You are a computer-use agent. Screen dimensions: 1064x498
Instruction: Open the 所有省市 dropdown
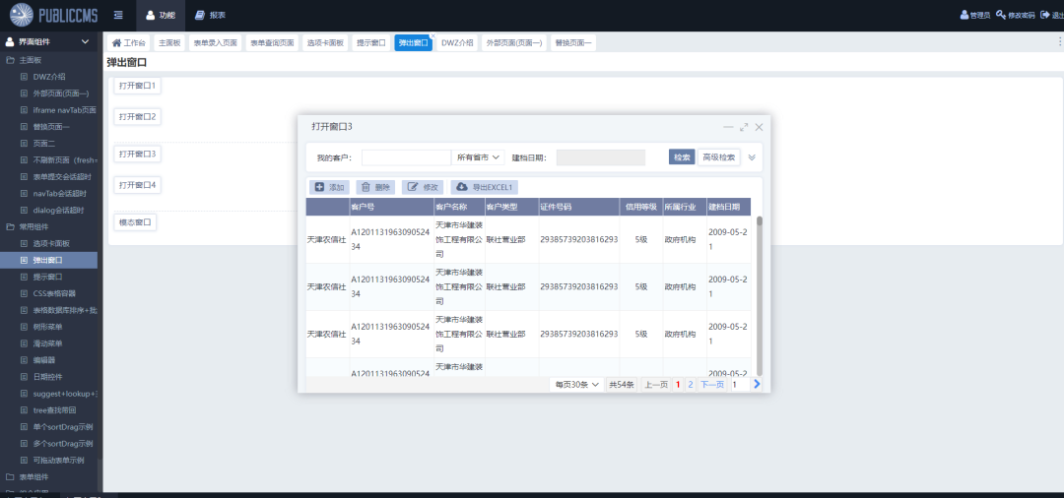[480, 157]
